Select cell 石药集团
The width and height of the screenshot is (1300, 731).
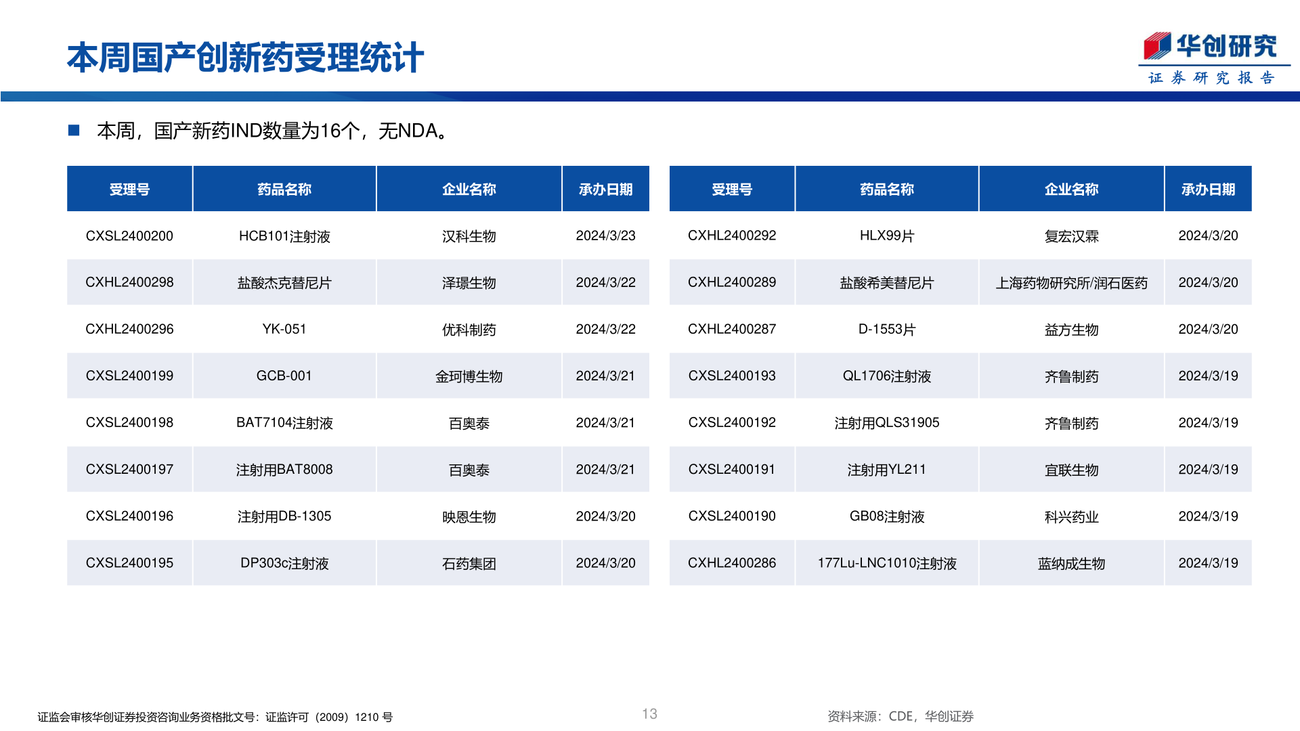[x=469, y=562]
